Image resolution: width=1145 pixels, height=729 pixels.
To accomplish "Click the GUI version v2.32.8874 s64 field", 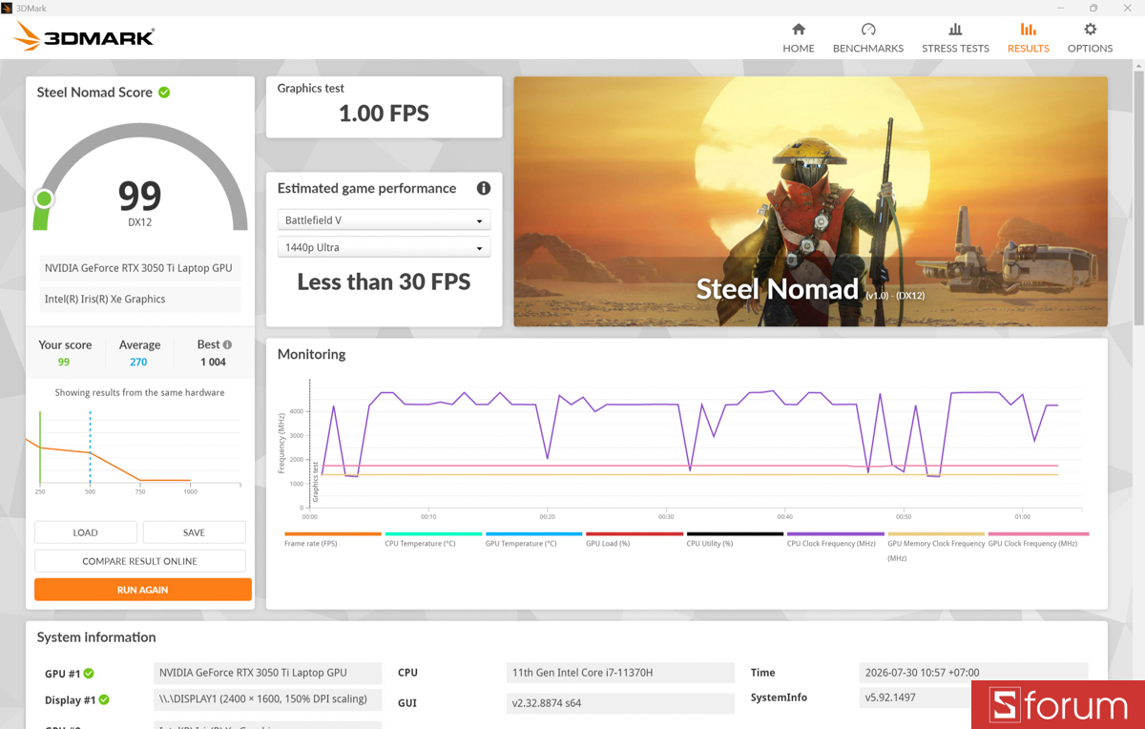I will 620,703.
